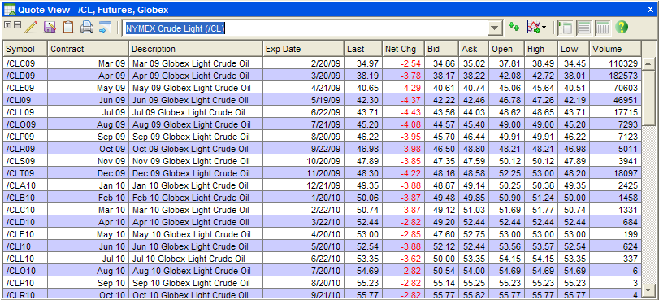
Task: Click the Exp Date column header
Action: [303, 49]
